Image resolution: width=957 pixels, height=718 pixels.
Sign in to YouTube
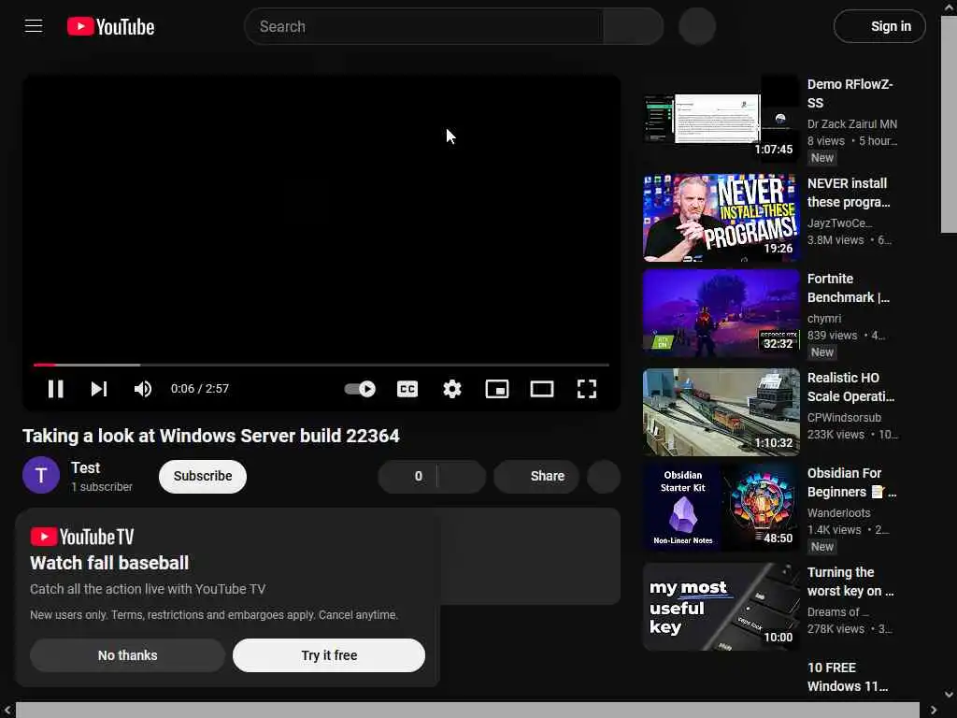point(879,26)
